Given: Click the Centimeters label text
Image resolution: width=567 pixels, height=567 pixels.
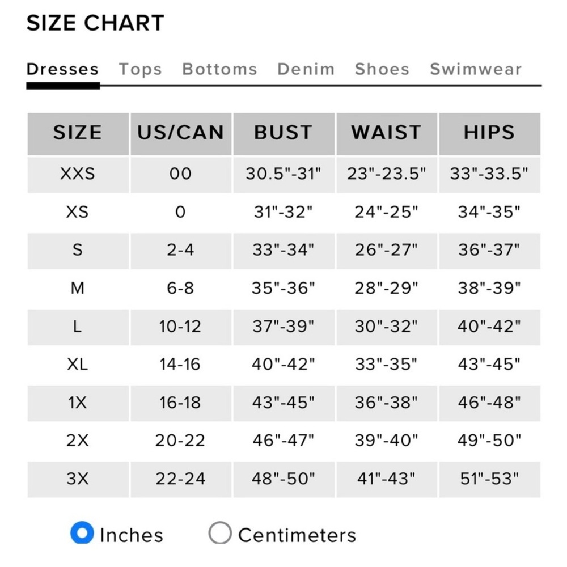Looking at the screenshot, I should click(297, 535).
